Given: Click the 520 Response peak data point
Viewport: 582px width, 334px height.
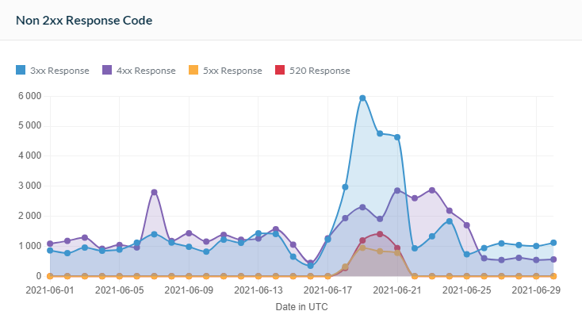Looking at the screenshot, I should (380, 234).
